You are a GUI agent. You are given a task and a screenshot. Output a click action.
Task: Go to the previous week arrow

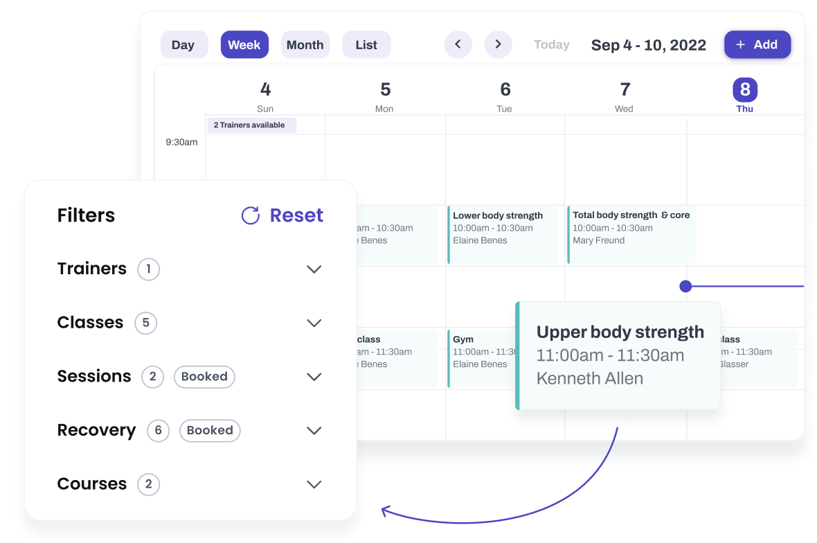click(458, 44)
